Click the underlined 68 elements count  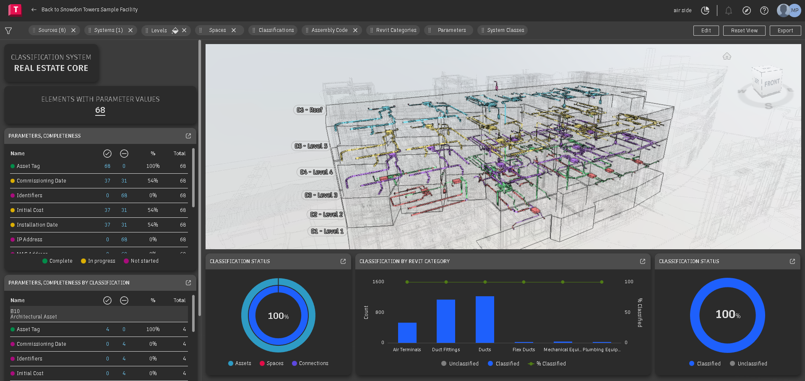click(100, 110)
